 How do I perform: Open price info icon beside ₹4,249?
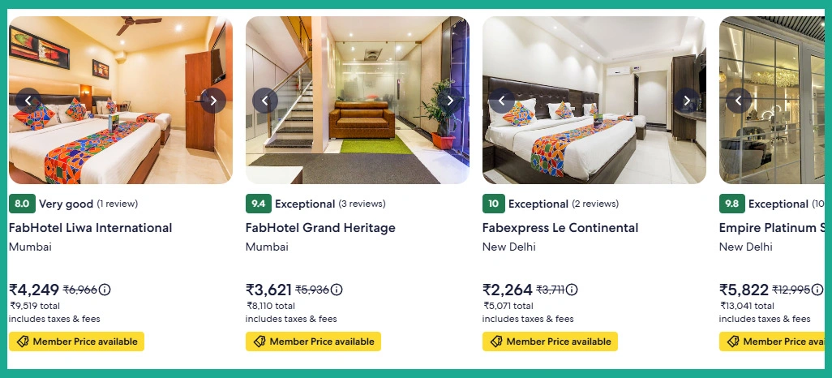(x=105, y=290)
